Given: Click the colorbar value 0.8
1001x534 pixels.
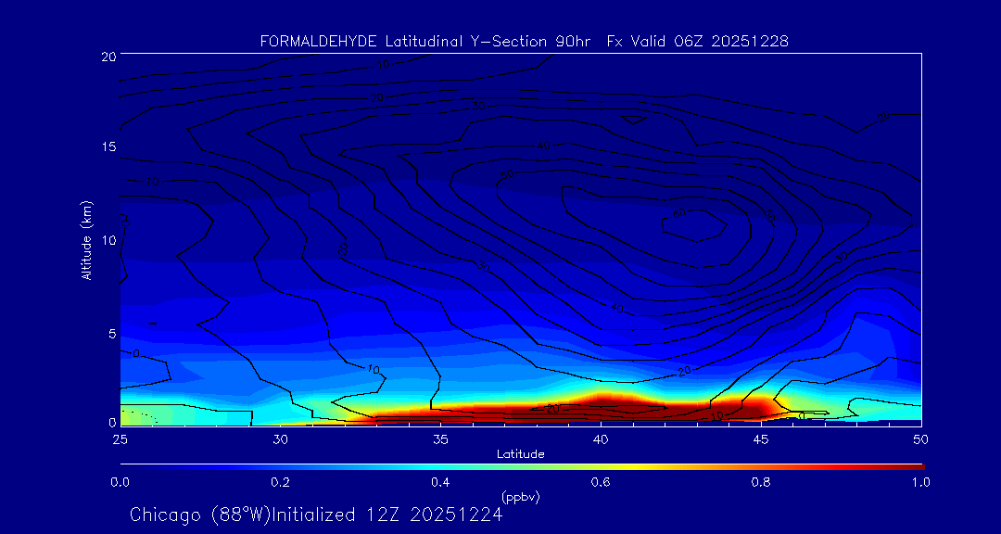Looking at the screenshot, I should [761, 482].
